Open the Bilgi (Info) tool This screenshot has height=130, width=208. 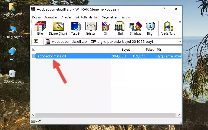click(x=150, y=28)
